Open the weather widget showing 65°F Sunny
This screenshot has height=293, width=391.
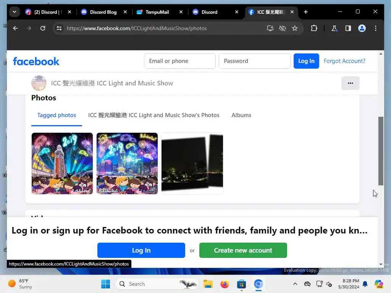pos(20,284)
